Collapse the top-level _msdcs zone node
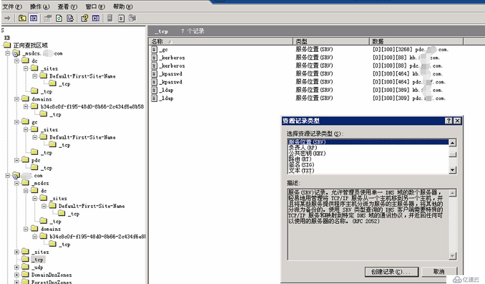This screenshot has height=284, width=485. (7, 53)
